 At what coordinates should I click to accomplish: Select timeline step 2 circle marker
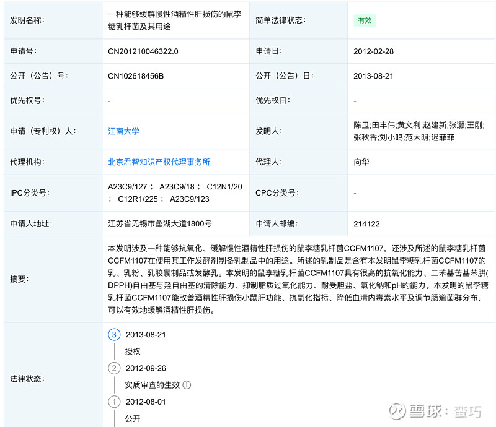point(114,368)
